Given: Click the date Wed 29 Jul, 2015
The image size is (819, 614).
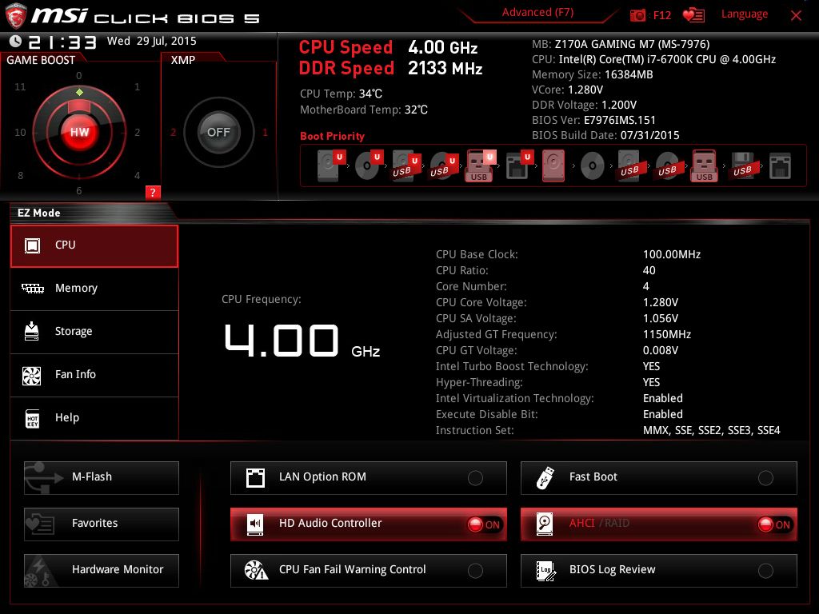Looking at the screenshot, I should coord(151,41).
